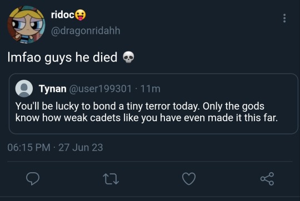The height and width of the screenshot is (201, 300).
Task: Visit the @dragonridahh handle
Action: [86, 31]
